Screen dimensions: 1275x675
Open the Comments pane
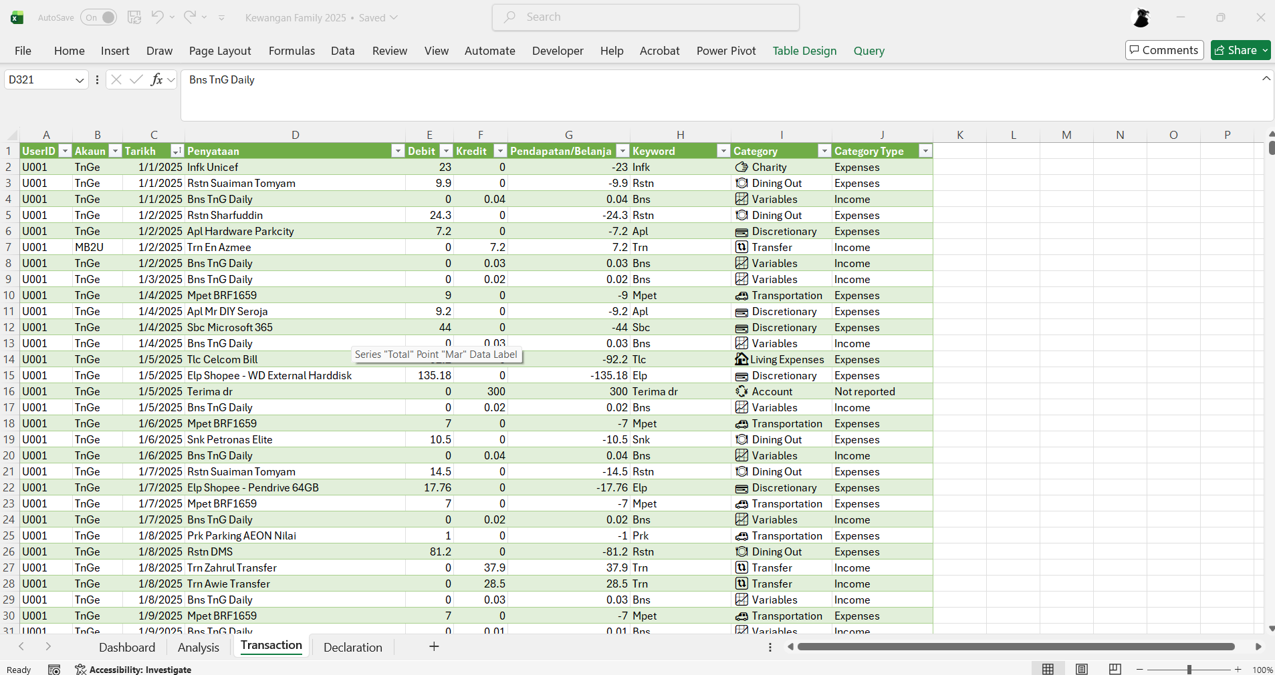tap(1163, 50)
